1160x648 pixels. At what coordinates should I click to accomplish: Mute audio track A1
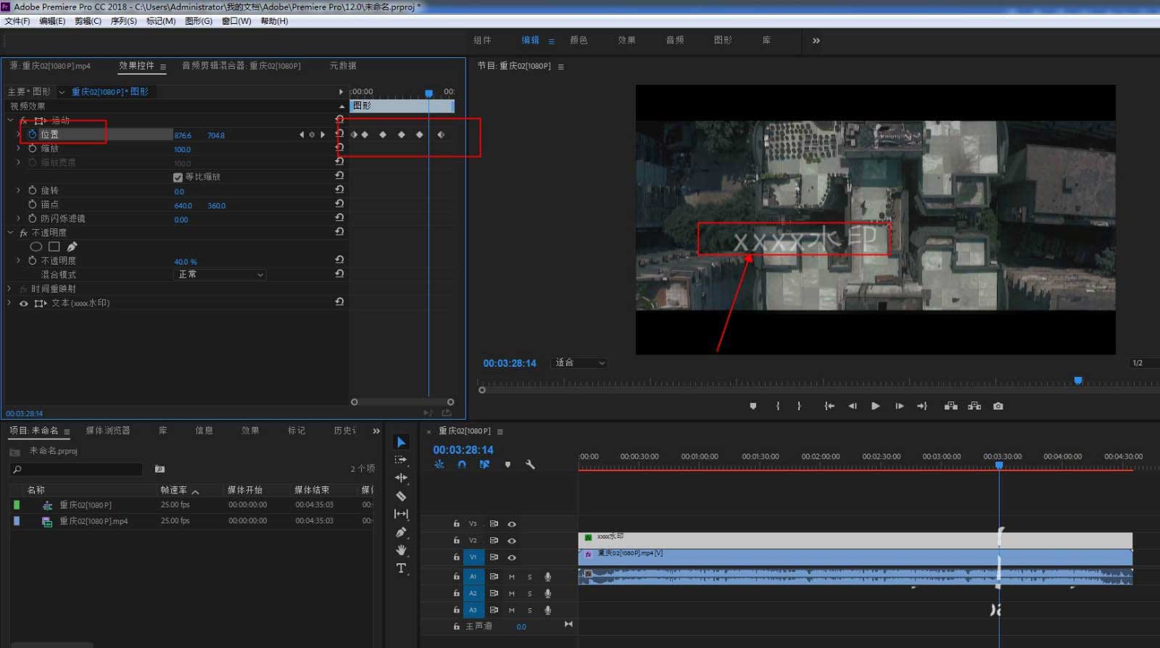(x=512, y=577)
